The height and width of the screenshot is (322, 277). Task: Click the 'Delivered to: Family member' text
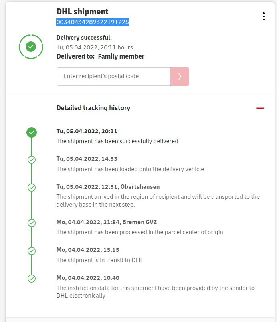point(100,57)
